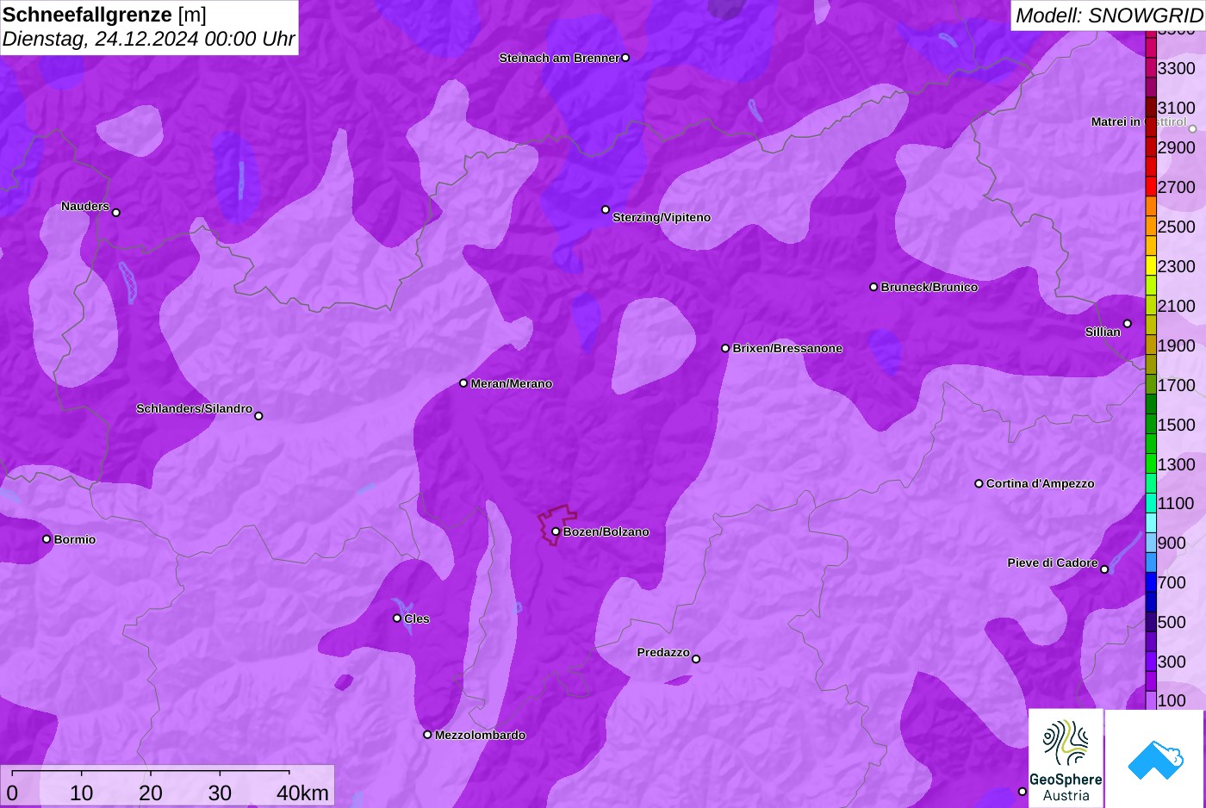Click the Mezzolombardo label text

(x=480, y=735)
